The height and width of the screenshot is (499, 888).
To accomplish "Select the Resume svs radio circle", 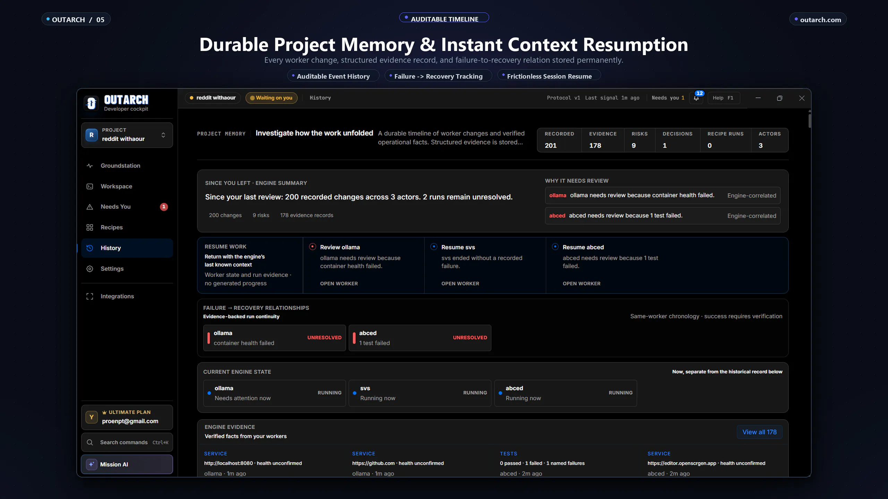I will pos(434,247).
